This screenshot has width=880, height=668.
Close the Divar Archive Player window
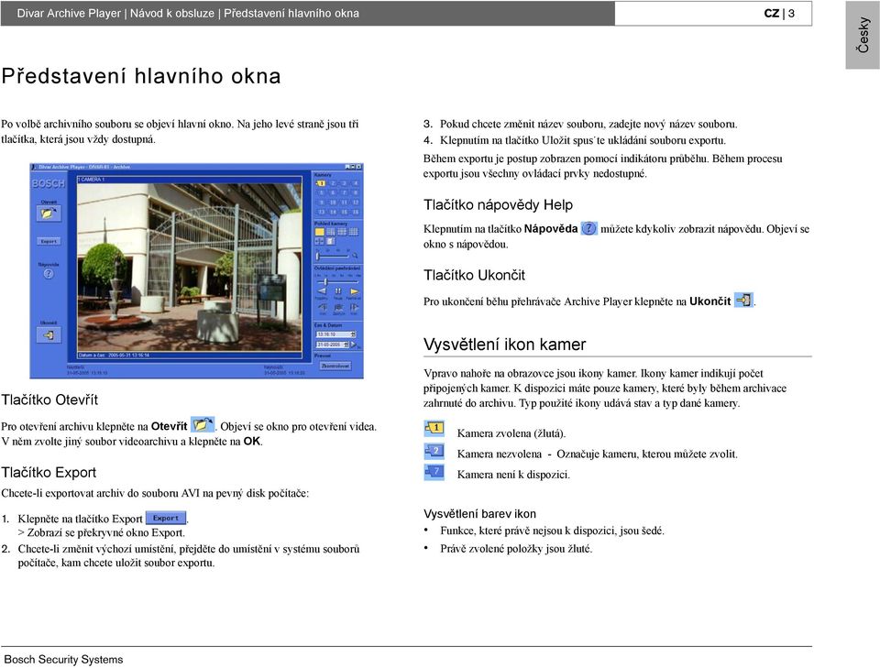click(x=359, y=167)
